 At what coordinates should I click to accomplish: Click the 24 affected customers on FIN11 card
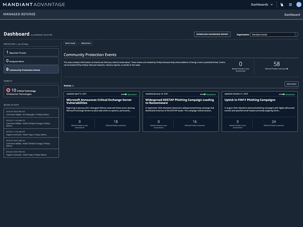(x=273, y=122)
